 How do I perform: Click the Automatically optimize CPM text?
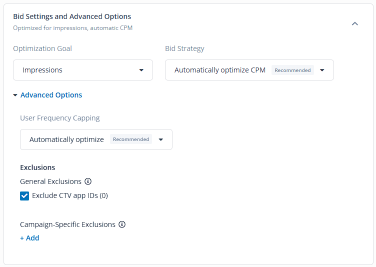click(220, 70)
